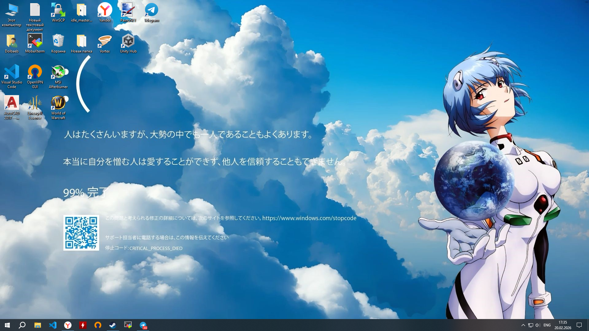Select the Telegram shortcut on the desktop
Screen dimensions: 589x331
pos(151,13)
